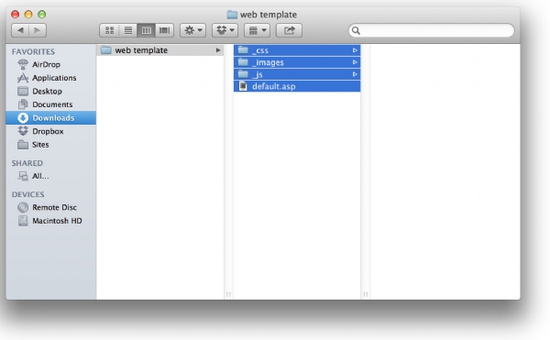
Task: Switch to icon view
Action: pos(110,30)
